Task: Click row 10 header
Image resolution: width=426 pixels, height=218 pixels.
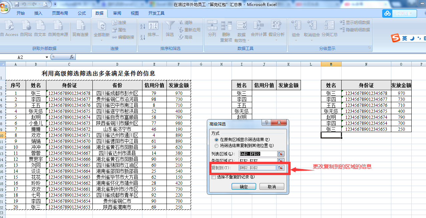Action: 3,135
